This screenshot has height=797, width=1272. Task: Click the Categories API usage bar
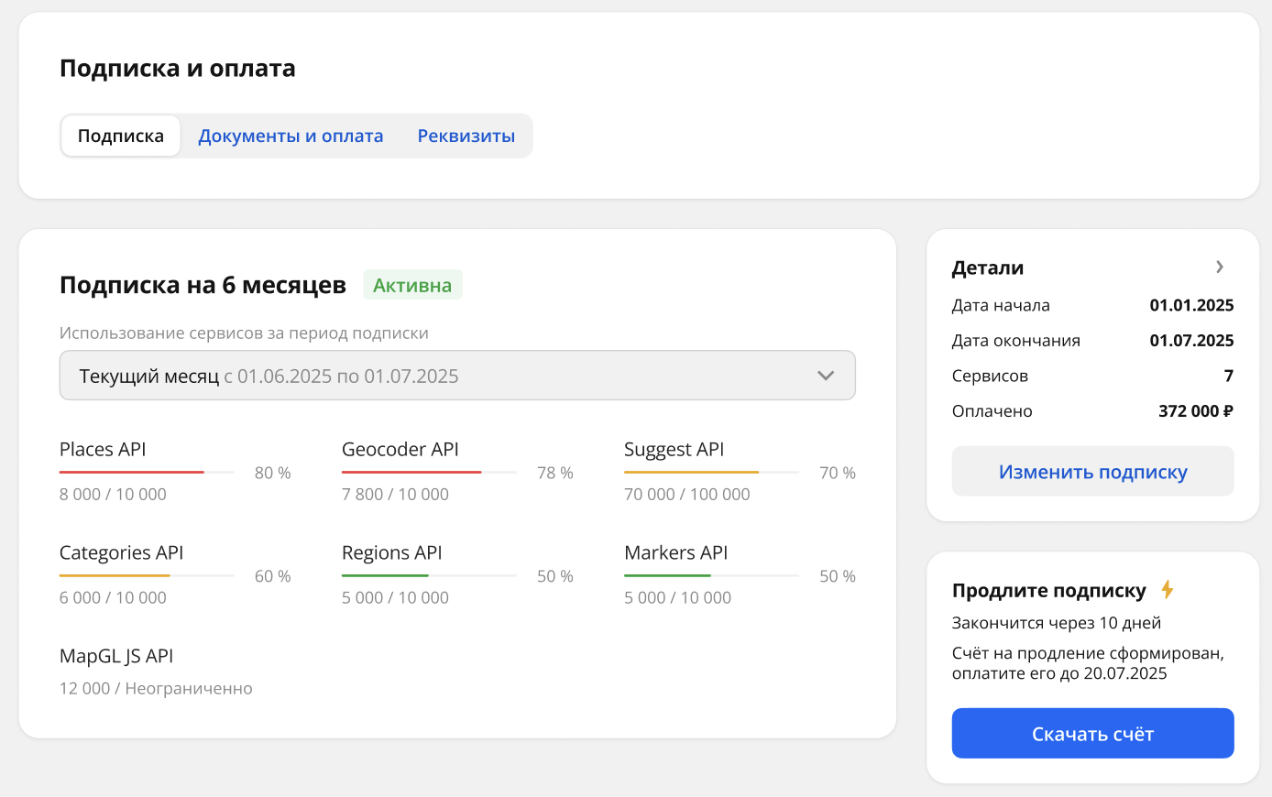pyautogui.click(x=146, y=575)
